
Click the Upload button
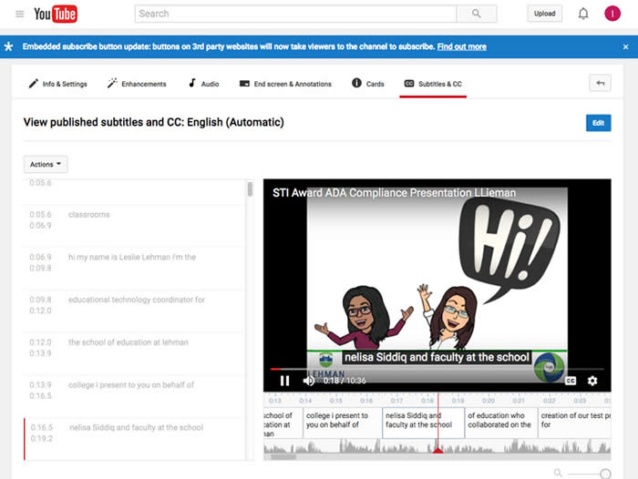pyautogui.click(x=544, y=14)
